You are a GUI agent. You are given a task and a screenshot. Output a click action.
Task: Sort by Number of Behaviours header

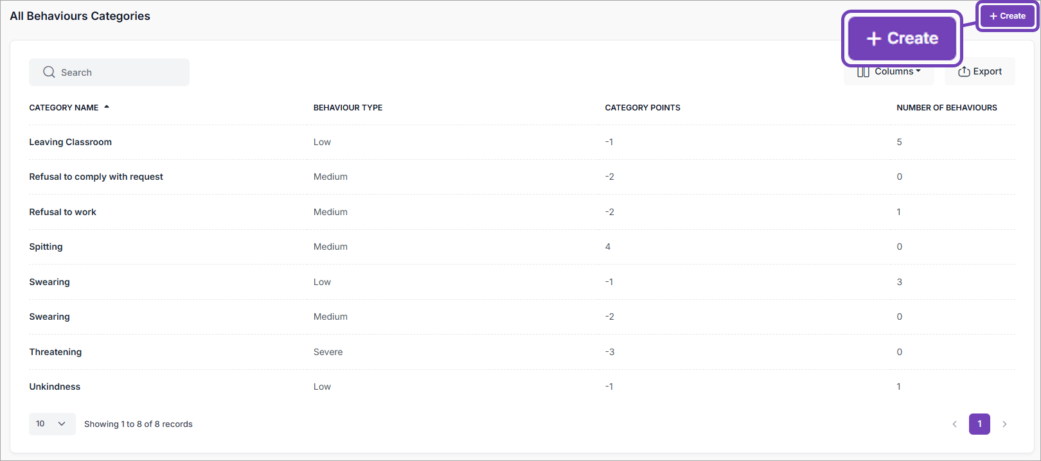click(947, 108)
